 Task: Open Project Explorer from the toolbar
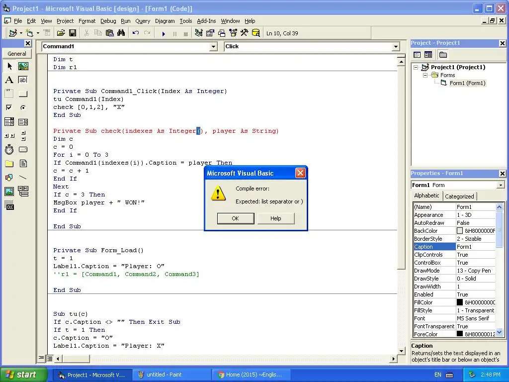199,33
